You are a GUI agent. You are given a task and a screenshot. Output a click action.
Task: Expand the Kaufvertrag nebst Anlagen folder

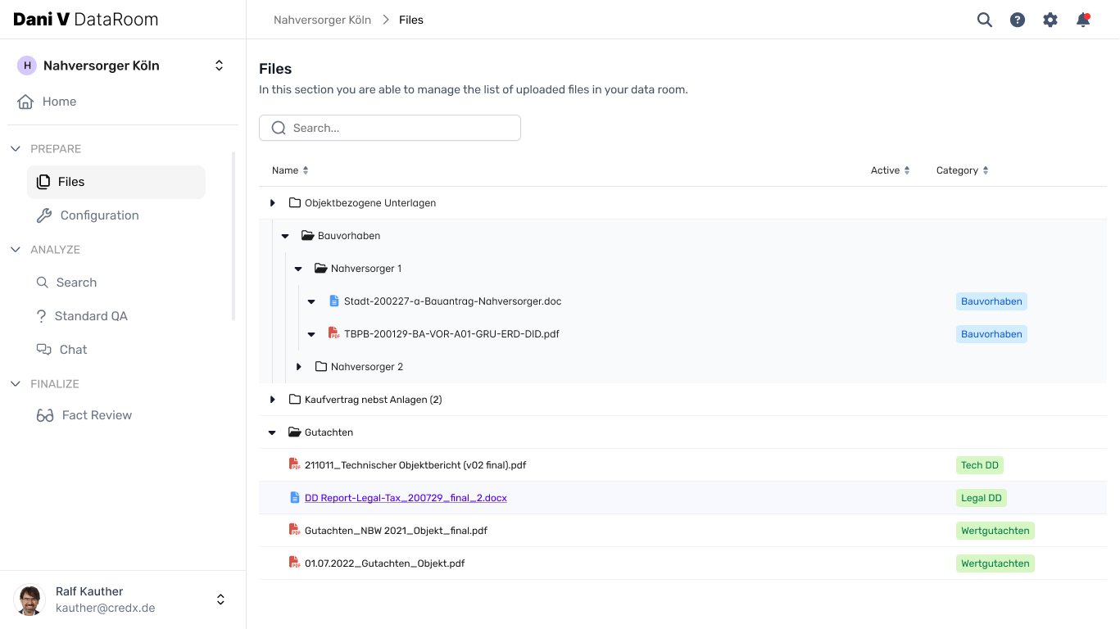[x=272, y=399]
